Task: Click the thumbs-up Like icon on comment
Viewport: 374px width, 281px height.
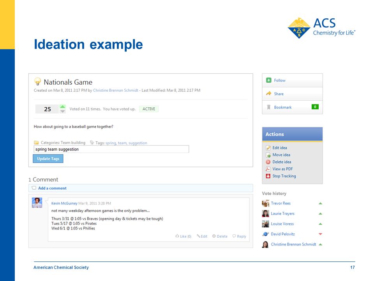Action: click(x=177, y=236)
